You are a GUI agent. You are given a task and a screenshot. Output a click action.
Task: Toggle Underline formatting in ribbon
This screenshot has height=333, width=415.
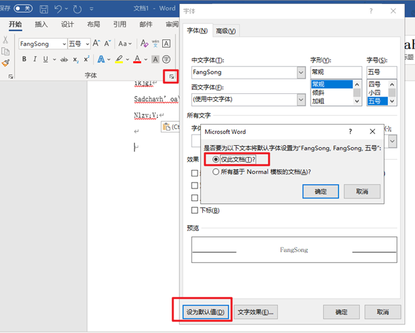point(45,59)
